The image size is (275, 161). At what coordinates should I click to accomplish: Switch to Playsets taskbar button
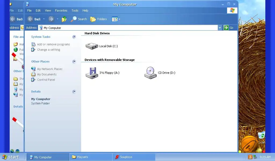(x=91, y=157)
